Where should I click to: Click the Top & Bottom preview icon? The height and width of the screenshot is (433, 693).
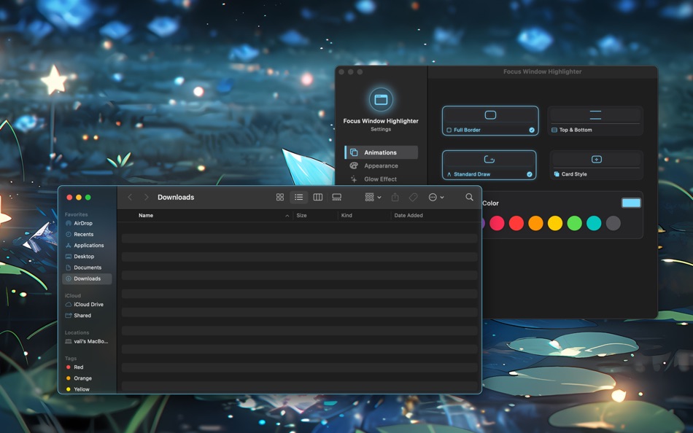click(x=595, y=115)
